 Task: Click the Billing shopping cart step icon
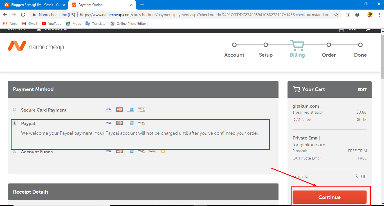(x=297, y=45)
